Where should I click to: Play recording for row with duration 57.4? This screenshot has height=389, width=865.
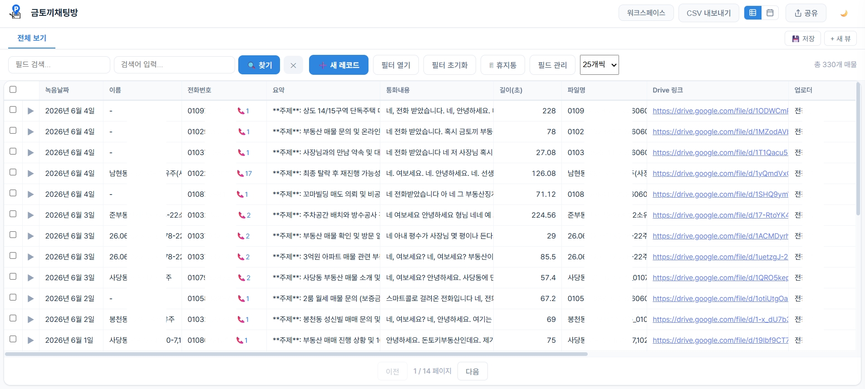coord(30,278)
